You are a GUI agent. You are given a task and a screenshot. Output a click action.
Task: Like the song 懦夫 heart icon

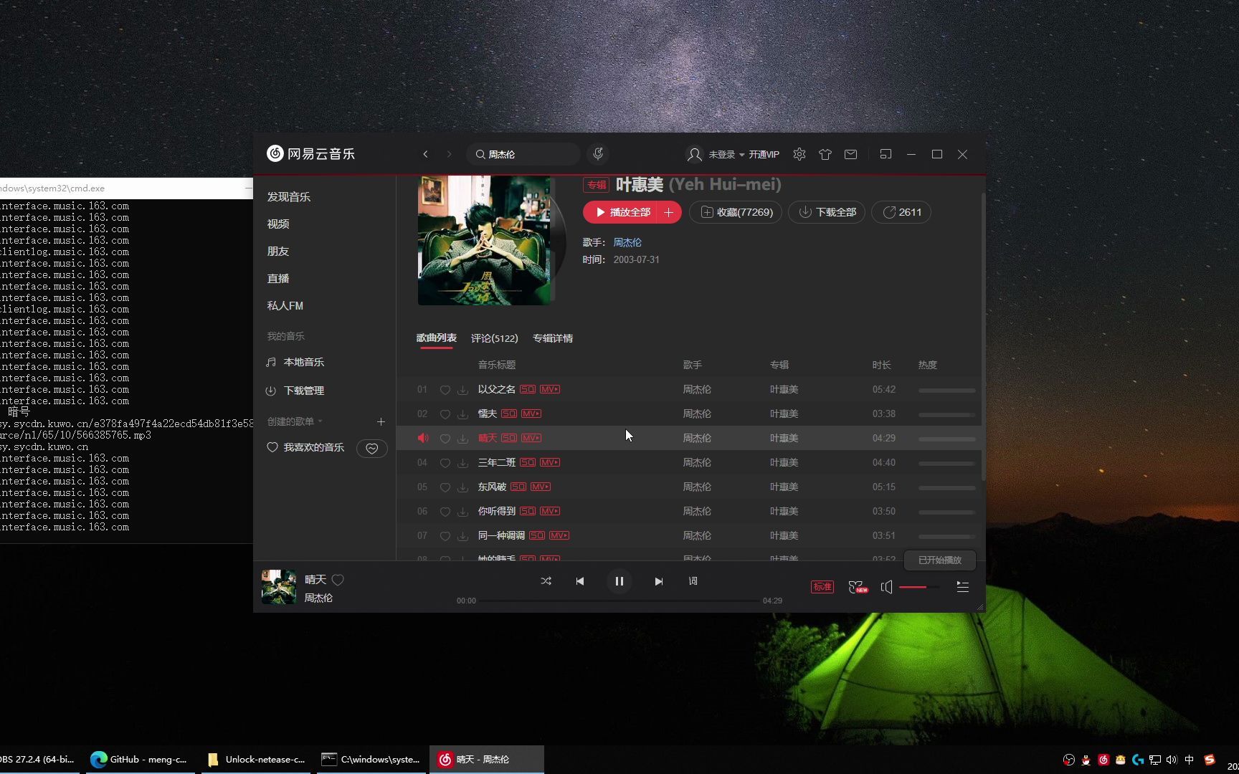click(x=445, y=414)
